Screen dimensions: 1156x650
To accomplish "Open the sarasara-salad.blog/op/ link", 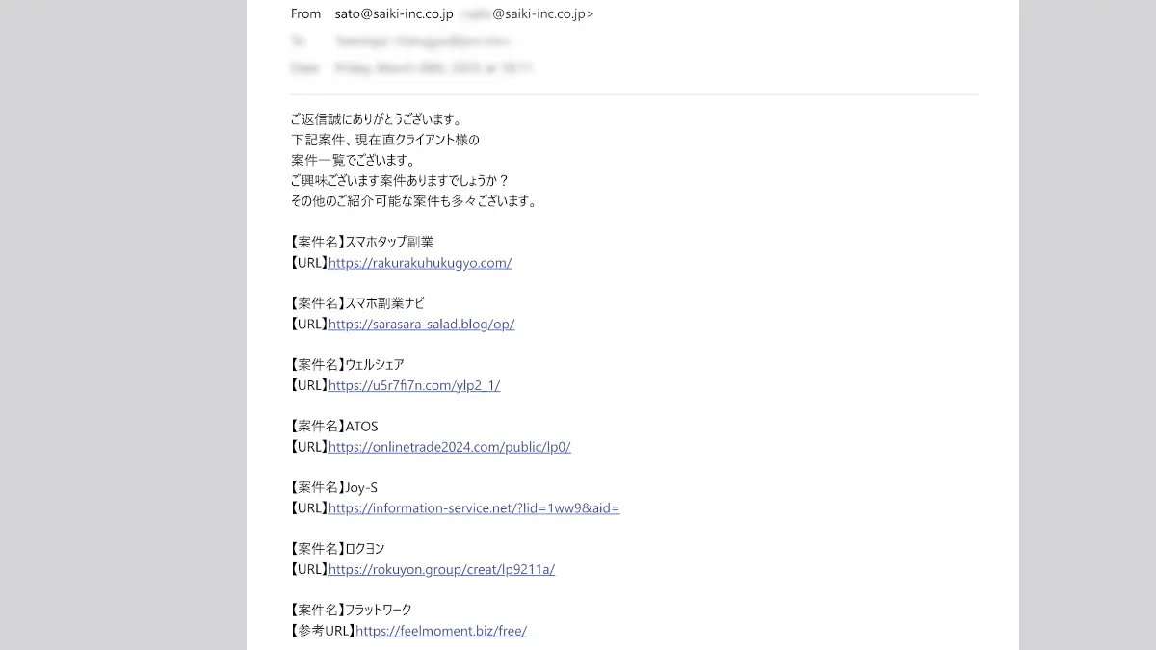I will [422, 325].
